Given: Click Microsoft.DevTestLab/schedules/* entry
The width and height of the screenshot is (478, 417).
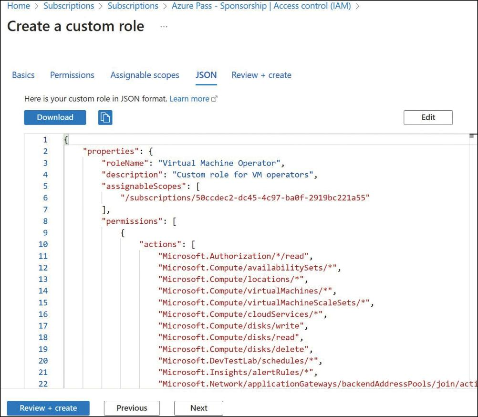Looking at the screenshot, I should pyautogui.click(x=238, y=361).
